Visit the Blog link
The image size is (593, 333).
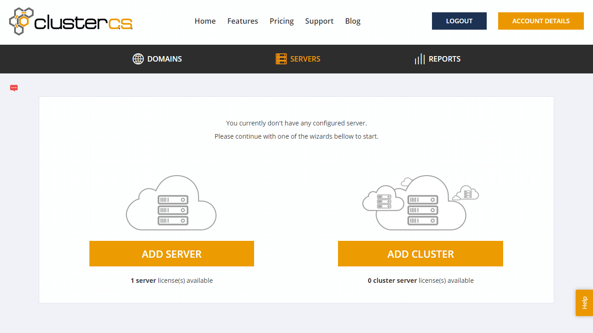[x=353, y=21]
